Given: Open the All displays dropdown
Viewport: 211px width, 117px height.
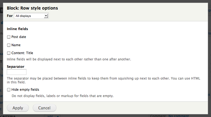Looking at the screenshot, I should (31, 16).
